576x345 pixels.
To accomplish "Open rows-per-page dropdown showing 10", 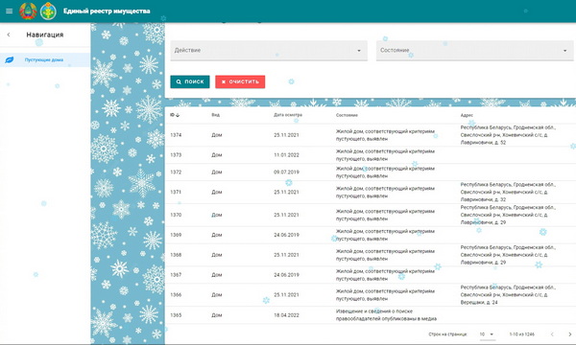I will (487, 334).
